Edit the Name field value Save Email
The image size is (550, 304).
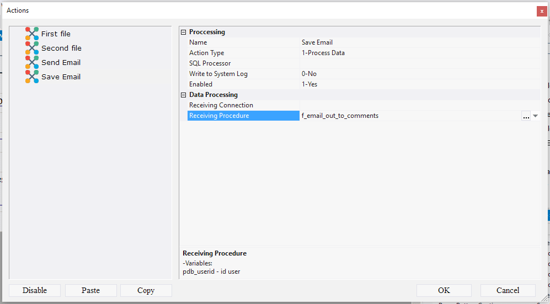pos(419,42)
